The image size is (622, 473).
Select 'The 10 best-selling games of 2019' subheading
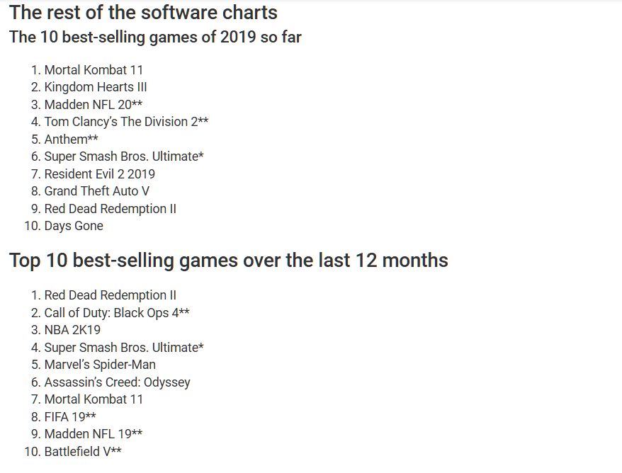[x=155, y=37]
